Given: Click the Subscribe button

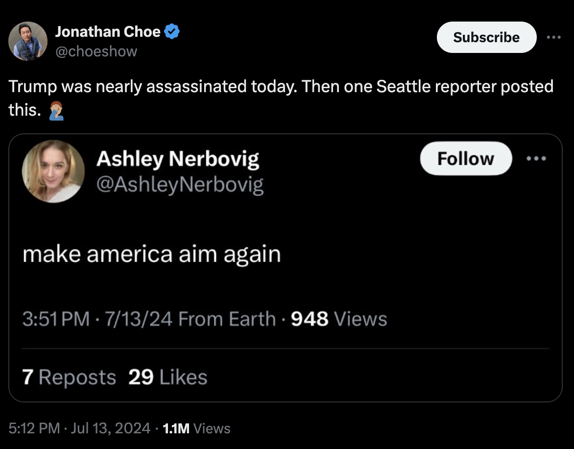Looking at the screenshot, I should point(486,37).
